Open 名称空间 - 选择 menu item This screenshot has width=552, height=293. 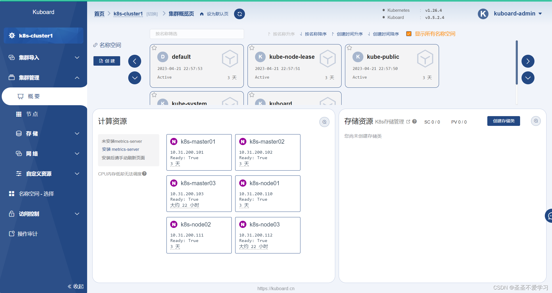44,194
